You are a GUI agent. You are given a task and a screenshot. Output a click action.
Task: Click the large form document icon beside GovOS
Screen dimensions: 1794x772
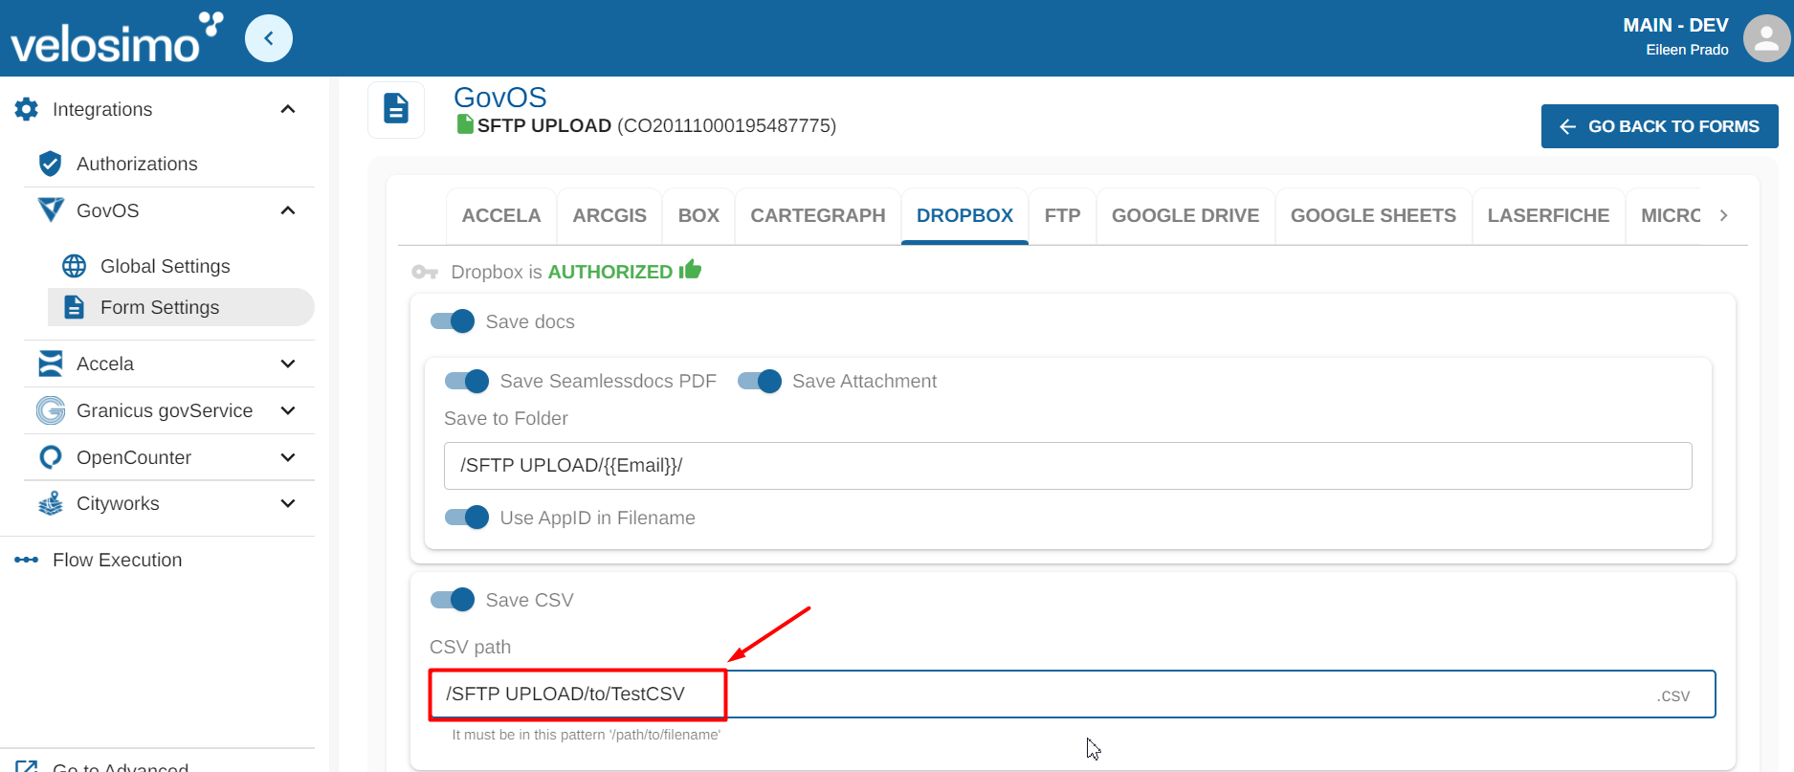pos(396,108)
